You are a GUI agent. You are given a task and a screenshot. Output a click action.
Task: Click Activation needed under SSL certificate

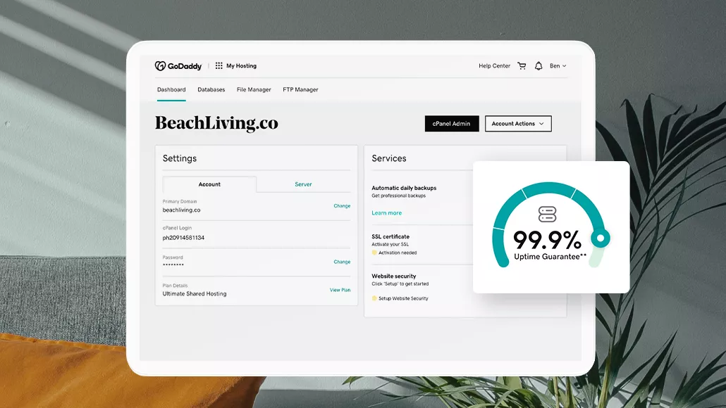[x=398, y=253]
